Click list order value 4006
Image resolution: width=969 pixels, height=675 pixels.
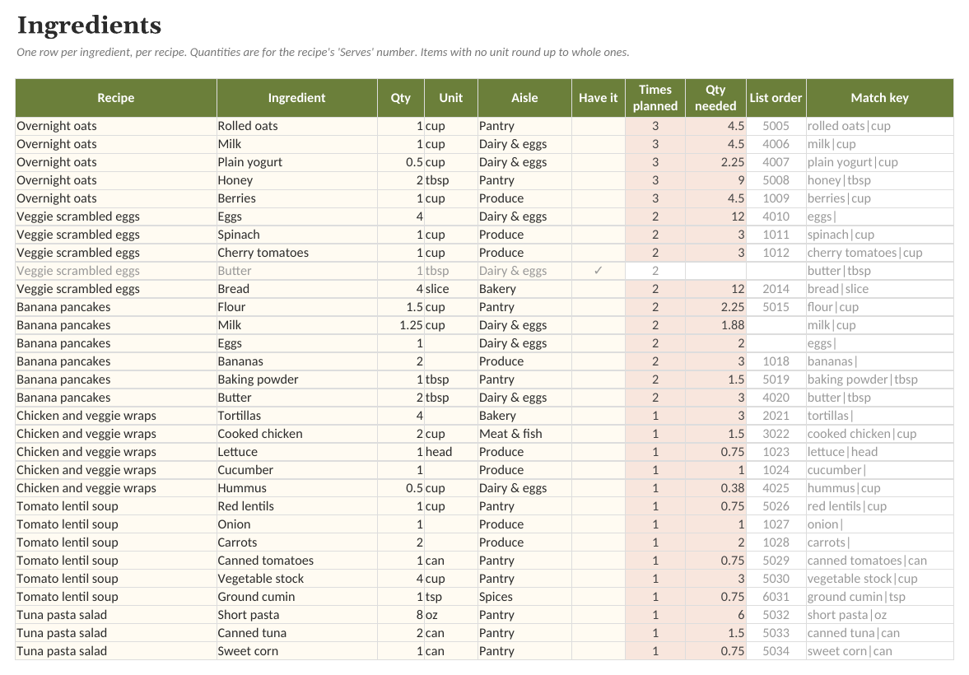pyautogui.click(x=776, y=144)
